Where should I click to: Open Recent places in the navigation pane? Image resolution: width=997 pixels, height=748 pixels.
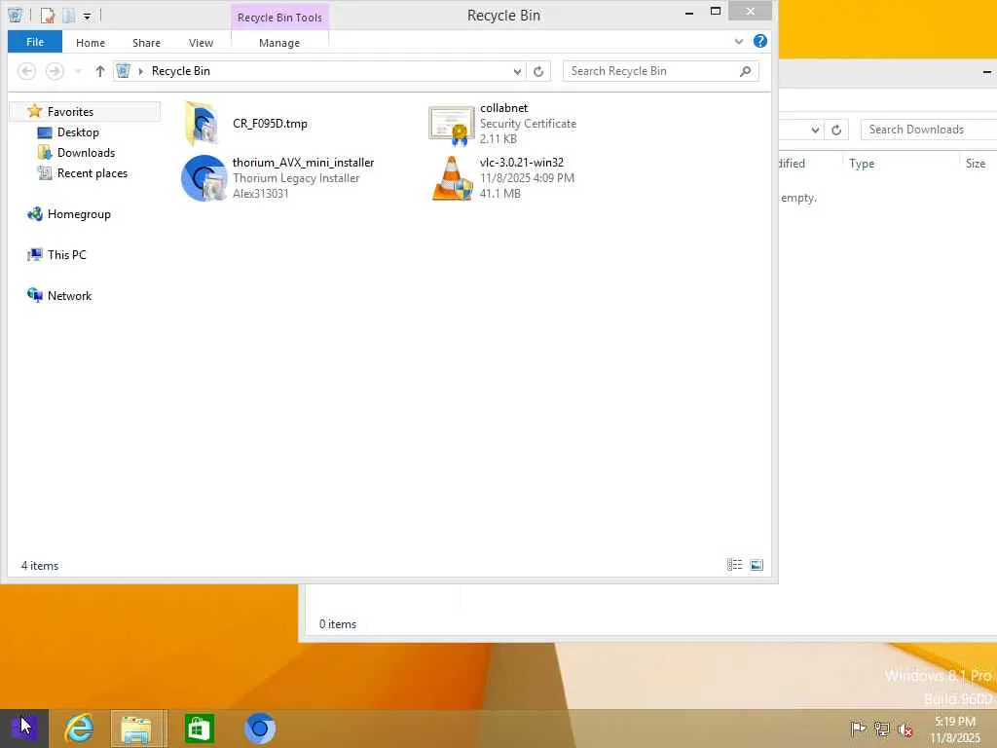[x=82, y=173]
